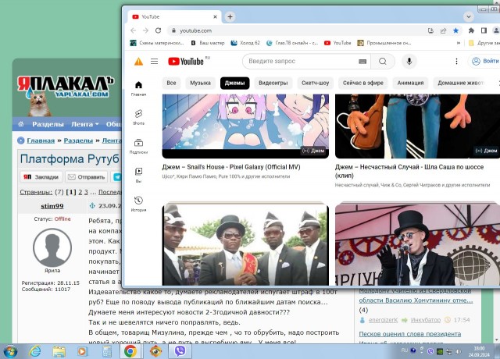500x359 pixels.
Task: Start voice search with microphone
Action: click(409, 61)
